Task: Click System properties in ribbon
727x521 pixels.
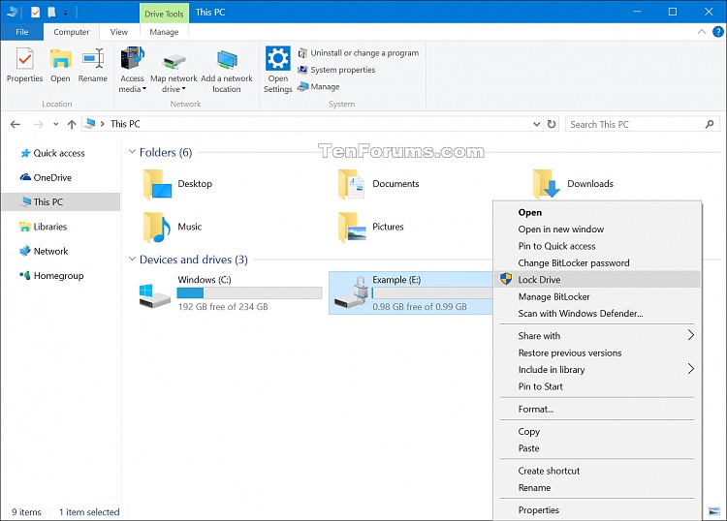Action: click(x=336, y=70)
